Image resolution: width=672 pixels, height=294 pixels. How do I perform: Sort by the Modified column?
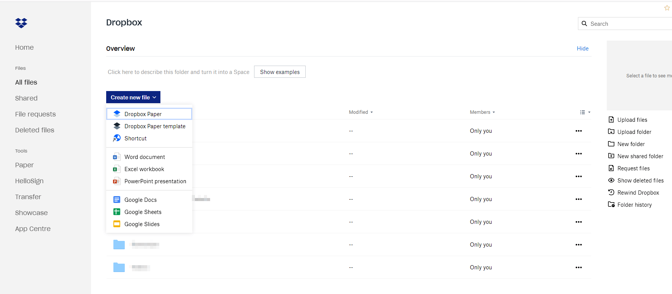361,112
